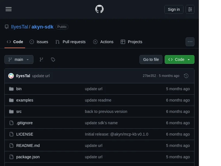Switch to the Issues tab
The height and width of the screenshot is (166, 221).
coord(39,42)
